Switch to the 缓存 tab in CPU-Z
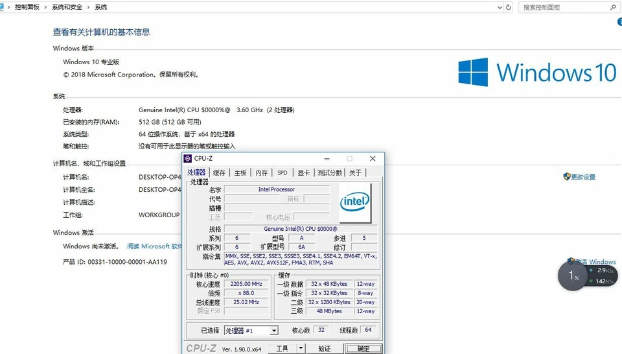Screen dimensions: 622x354 (x=219, y=172)
